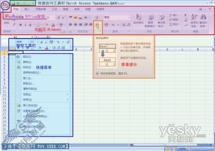Click Shrink Font button in ribbon
This screenshot has height=151, width=215.
pyautogui.click(x=63, y=17)
